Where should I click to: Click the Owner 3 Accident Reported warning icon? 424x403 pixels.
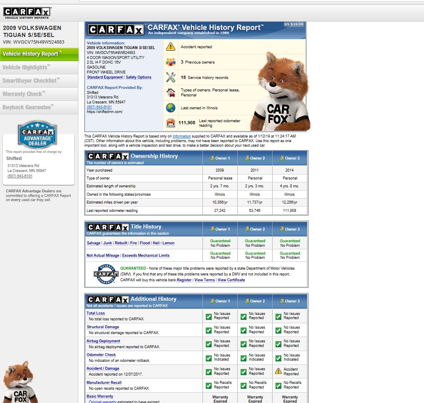[278, 371]
